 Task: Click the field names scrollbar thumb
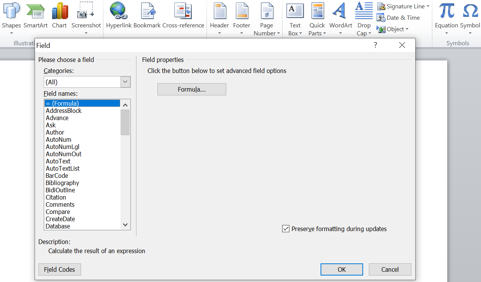pyautogui.click(x=125, y=122)
